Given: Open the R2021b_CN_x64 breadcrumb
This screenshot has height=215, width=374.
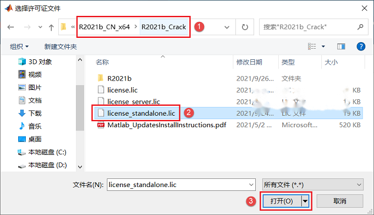Looking at the screenshot, I should tap(105, 27).
